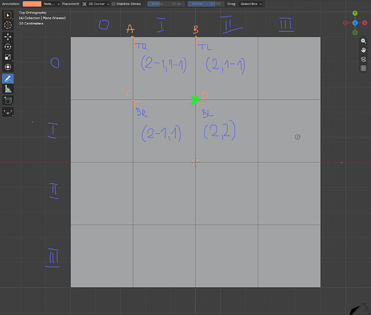Choose the Add Cube tool
The height and width of the screenshot is (315, 371).
tap(8, 101)
